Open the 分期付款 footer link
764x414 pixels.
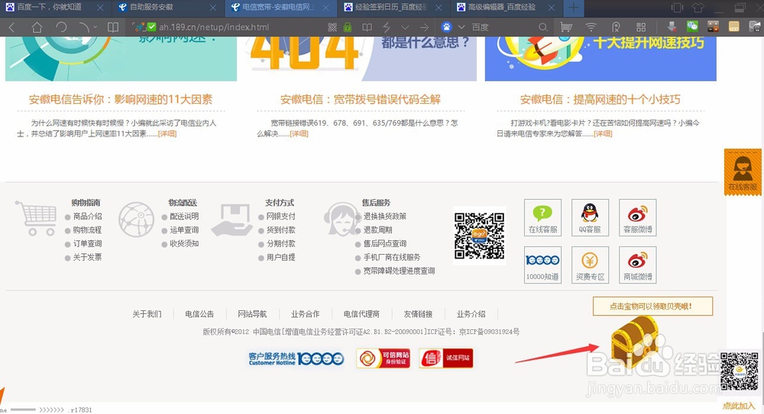(280, 244)
